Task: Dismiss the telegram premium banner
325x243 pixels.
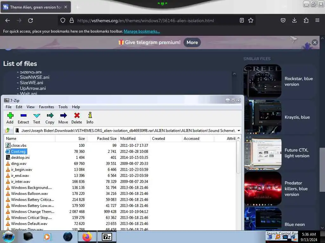Action: click(315, 42)
